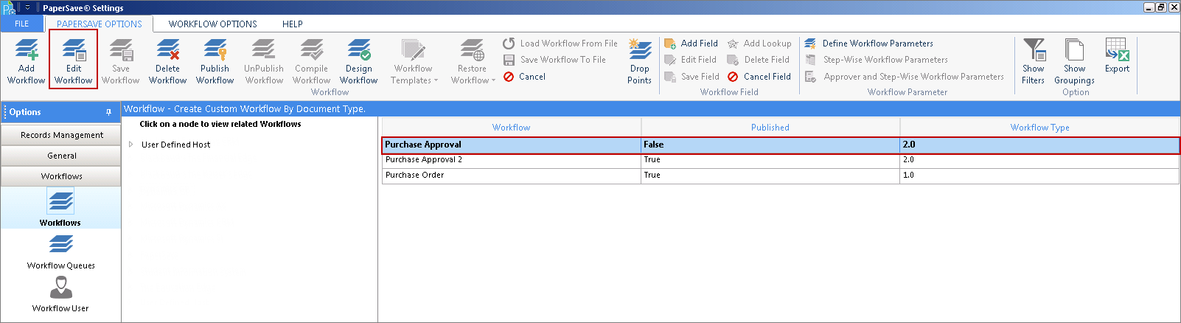Click the Export icon

(x=1117, y=56)
